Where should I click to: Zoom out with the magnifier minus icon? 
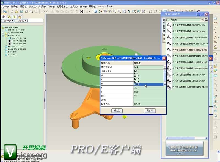[119, 12]
